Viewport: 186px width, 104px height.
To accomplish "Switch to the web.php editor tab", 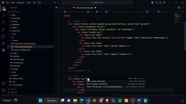I will point(62,8).
